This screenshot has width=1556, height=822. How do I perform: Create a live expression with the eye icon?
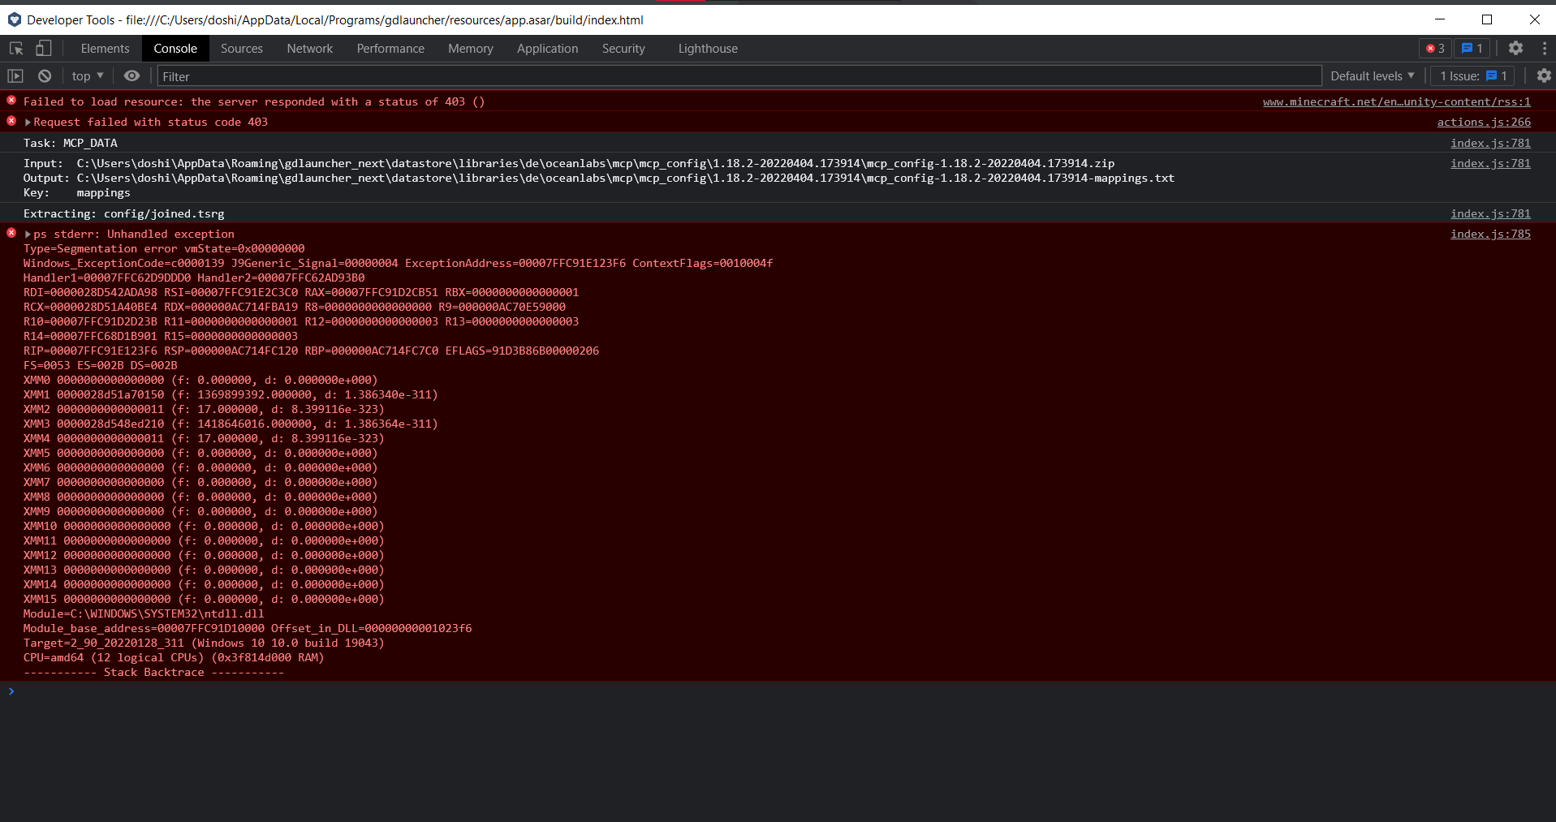131,75
